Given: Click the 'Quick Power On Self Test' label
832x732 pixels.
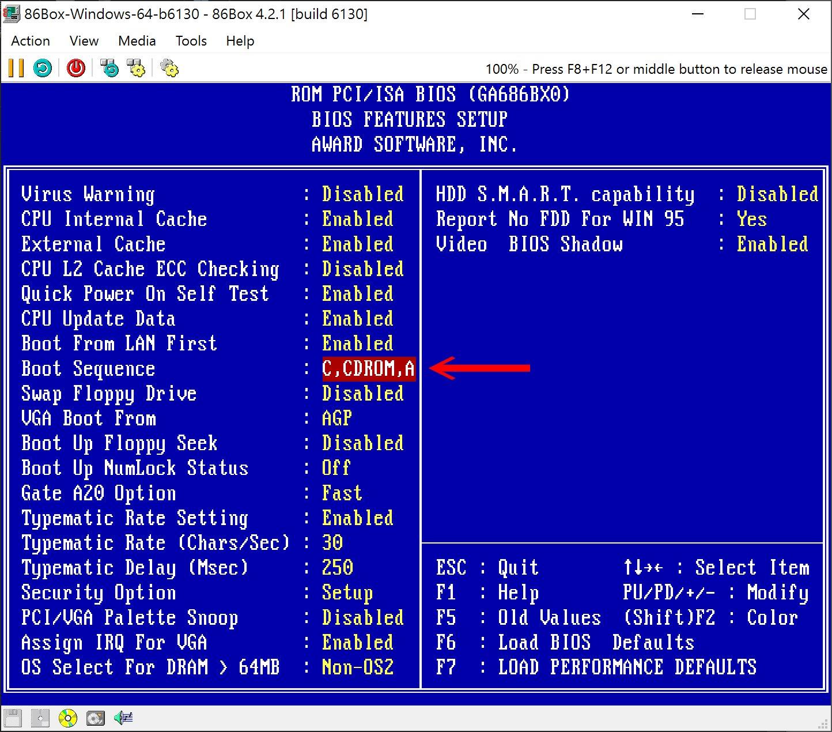Looking at the screenshot, I should point(145,293).
